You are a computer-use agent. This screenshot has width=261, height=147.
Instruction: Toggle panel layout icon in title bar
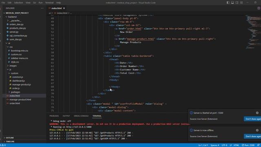click(x=232, y=3)
